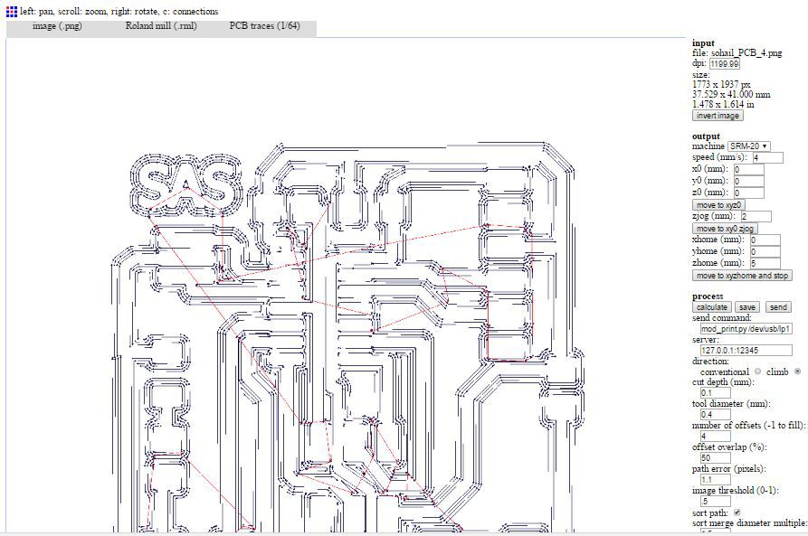Click the move to xyz0 button
Viewport: 808px width, 536px height.
pos(718,205)
